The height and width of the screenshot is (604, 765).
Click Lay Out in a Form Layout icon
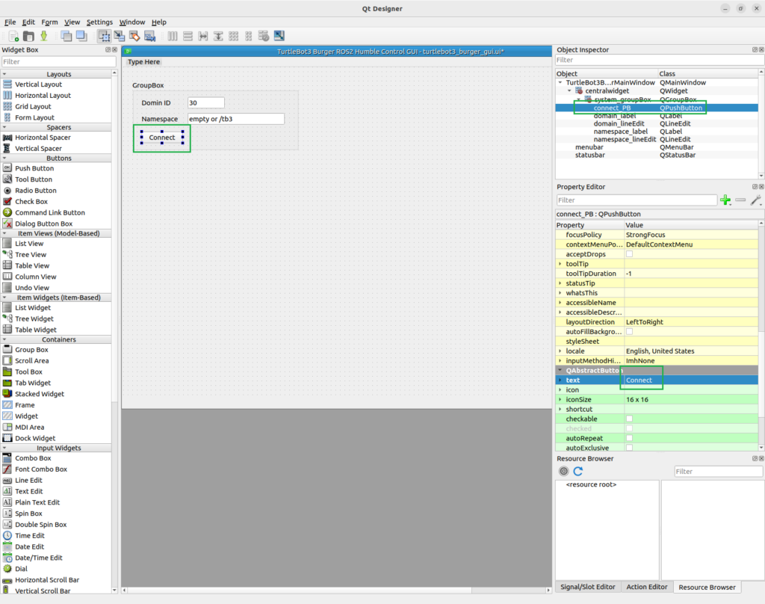[249, 36]
